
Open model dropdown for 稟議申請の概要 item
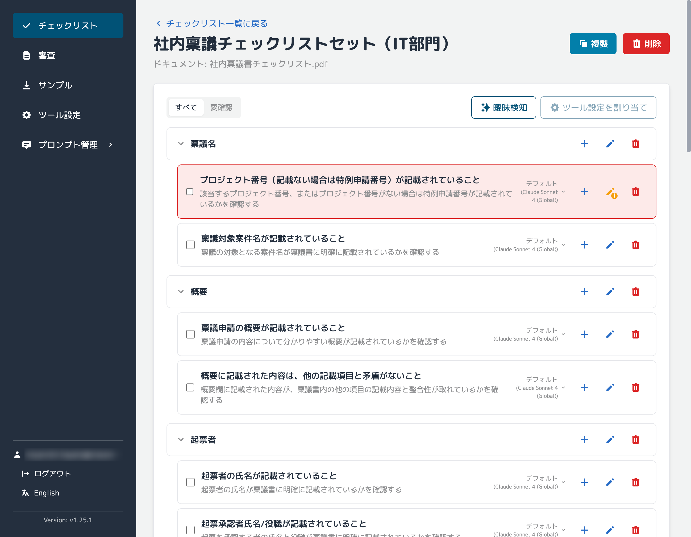pos(529,334)
